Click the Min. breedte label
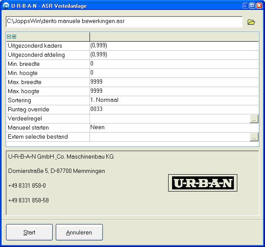This screenshot has width=265, height=247. click(x=24, y=64)
